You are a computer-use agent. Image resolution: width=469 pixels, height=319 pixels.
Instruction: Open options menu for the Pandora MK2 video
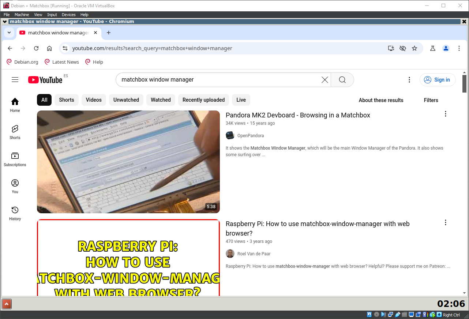[x=445, y=114]
